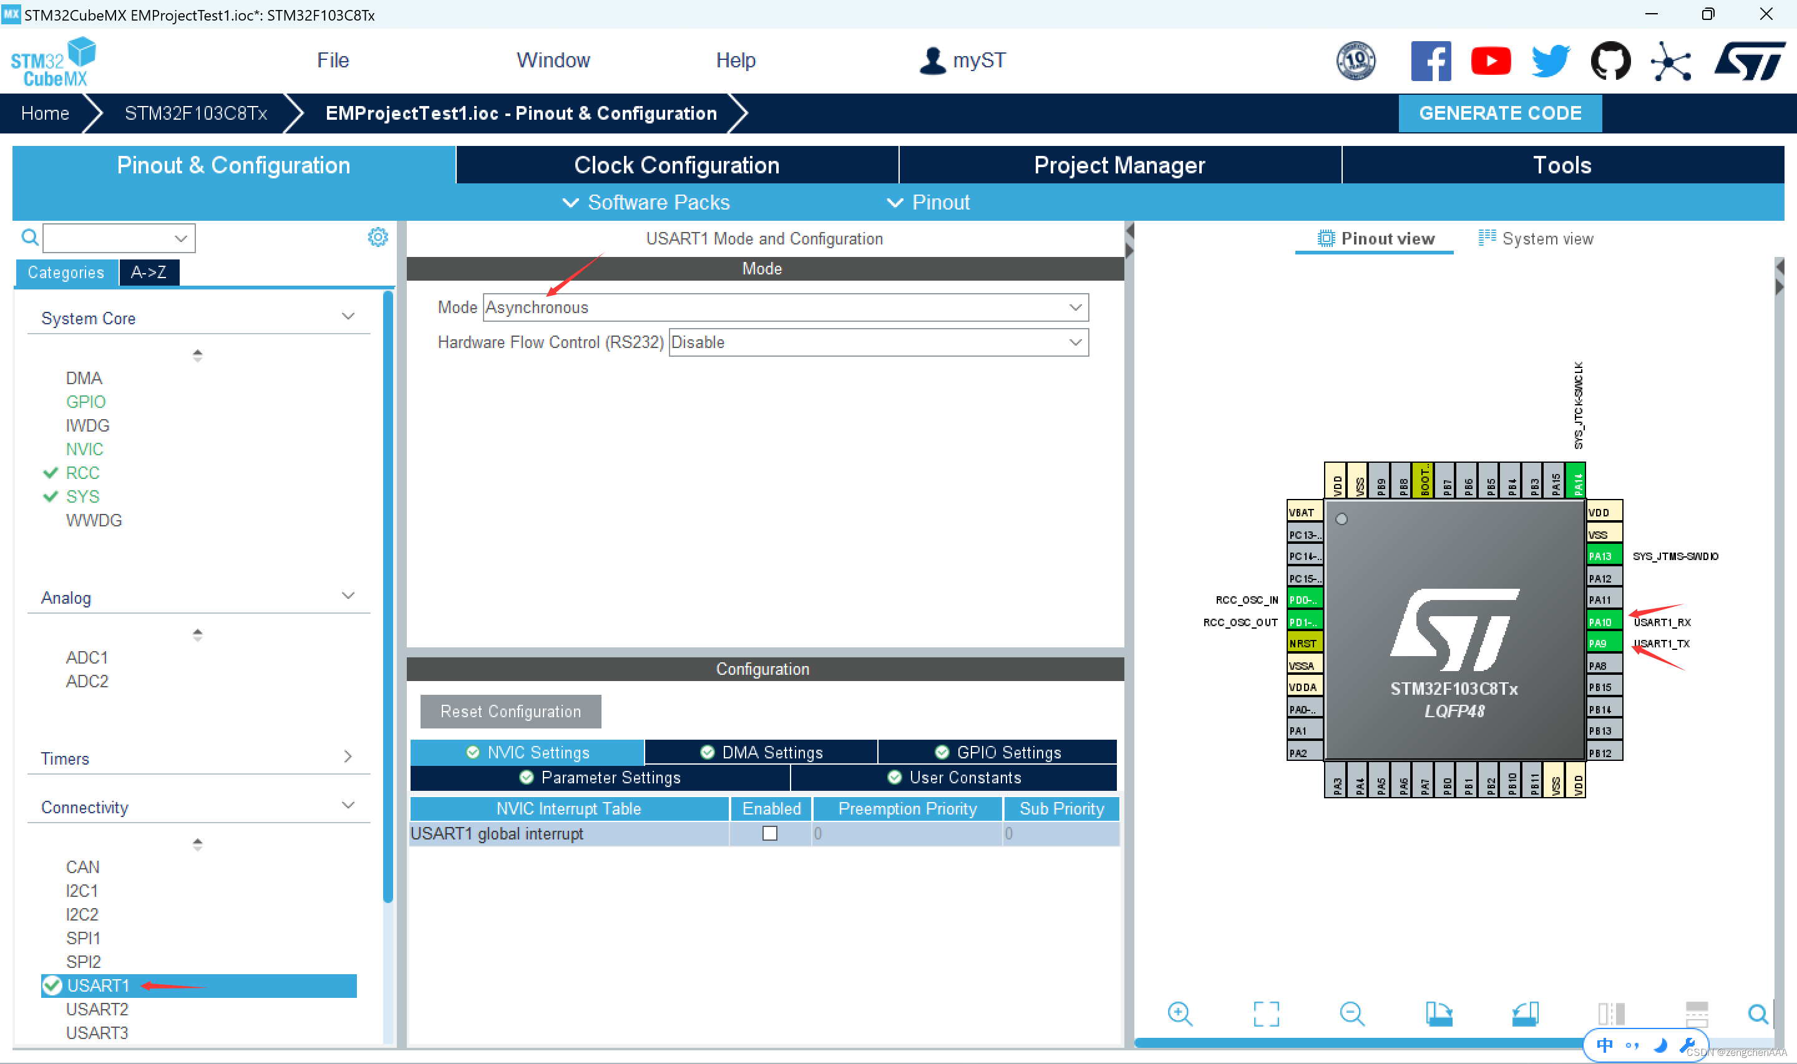Open the categories settings gear icon
The image size is (1797, 1064).
click(x=378, y=238)
